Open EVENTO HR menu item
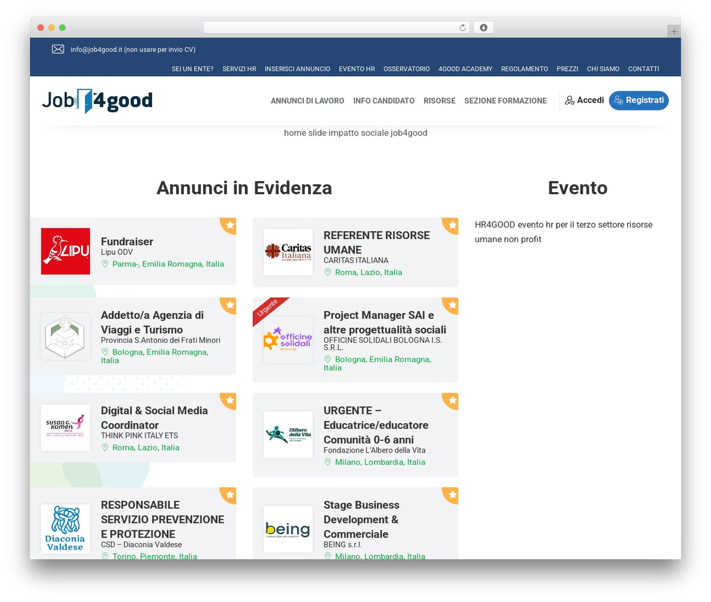 [x=357, y=69]
